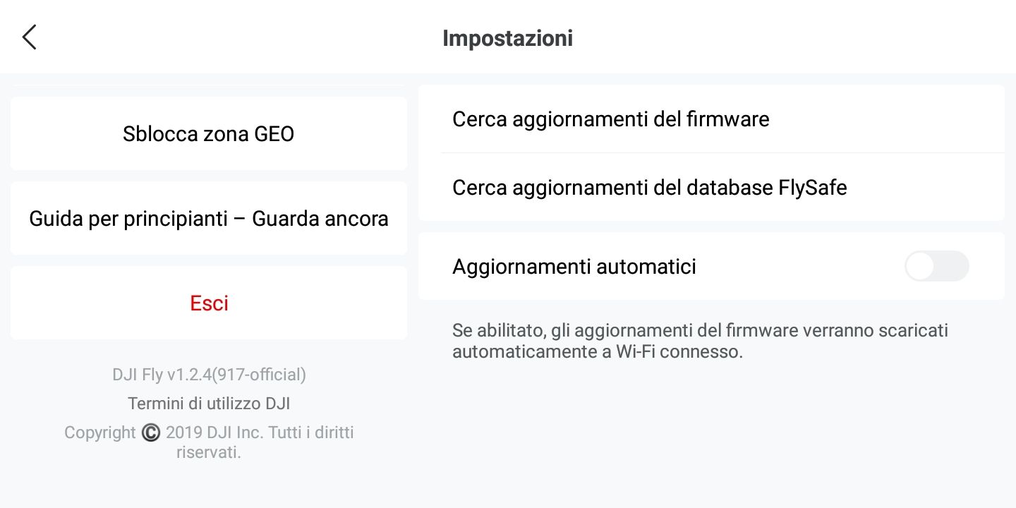Click the copyright © symbol

151,433
